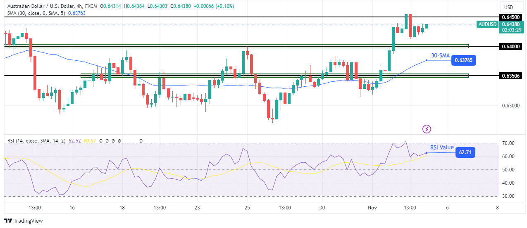Click the 16 date label on time axis
527x228 pixels.
[72, 207]
